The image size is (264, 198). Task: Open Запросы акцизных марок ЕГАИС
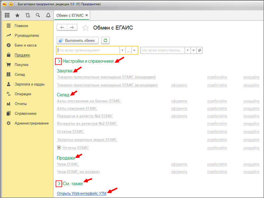87,140
